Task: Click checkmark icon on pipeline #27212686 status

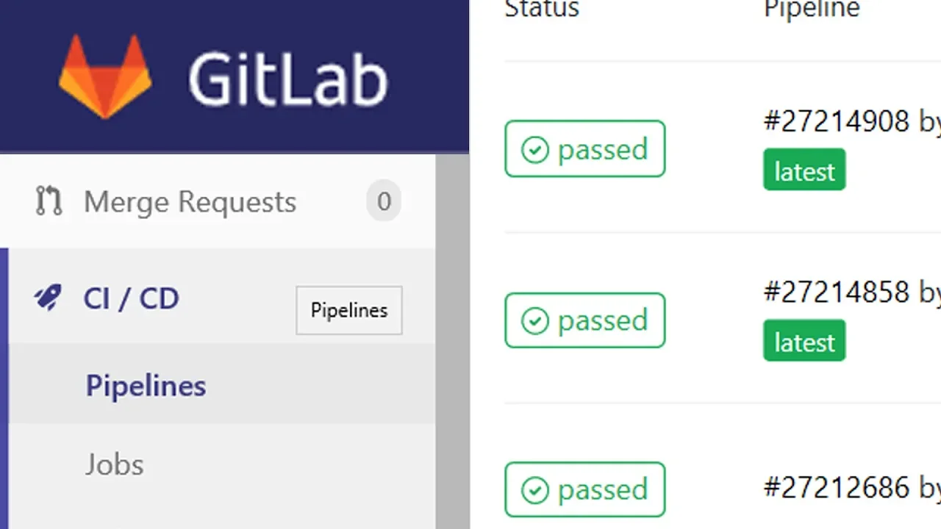Action: coord(534,490)
